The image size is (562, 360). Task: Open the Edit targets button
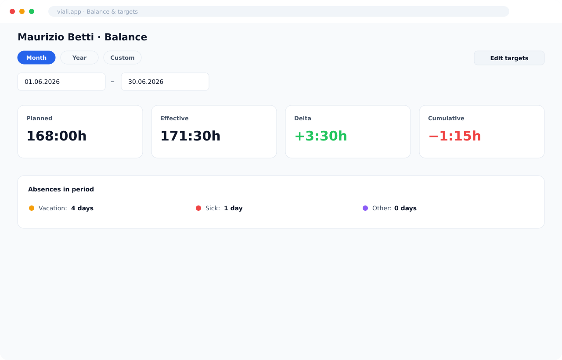click(x=509, y=58)
